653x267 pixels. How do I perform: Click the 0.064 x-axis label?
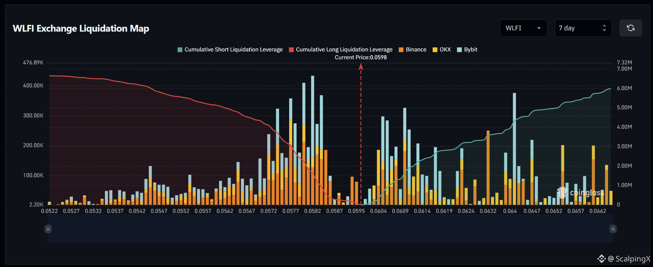pos(510,211)
